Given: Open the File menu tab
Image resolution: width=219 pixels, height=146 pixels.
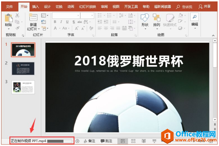Looking at the screenshot, I should (9, 6).
